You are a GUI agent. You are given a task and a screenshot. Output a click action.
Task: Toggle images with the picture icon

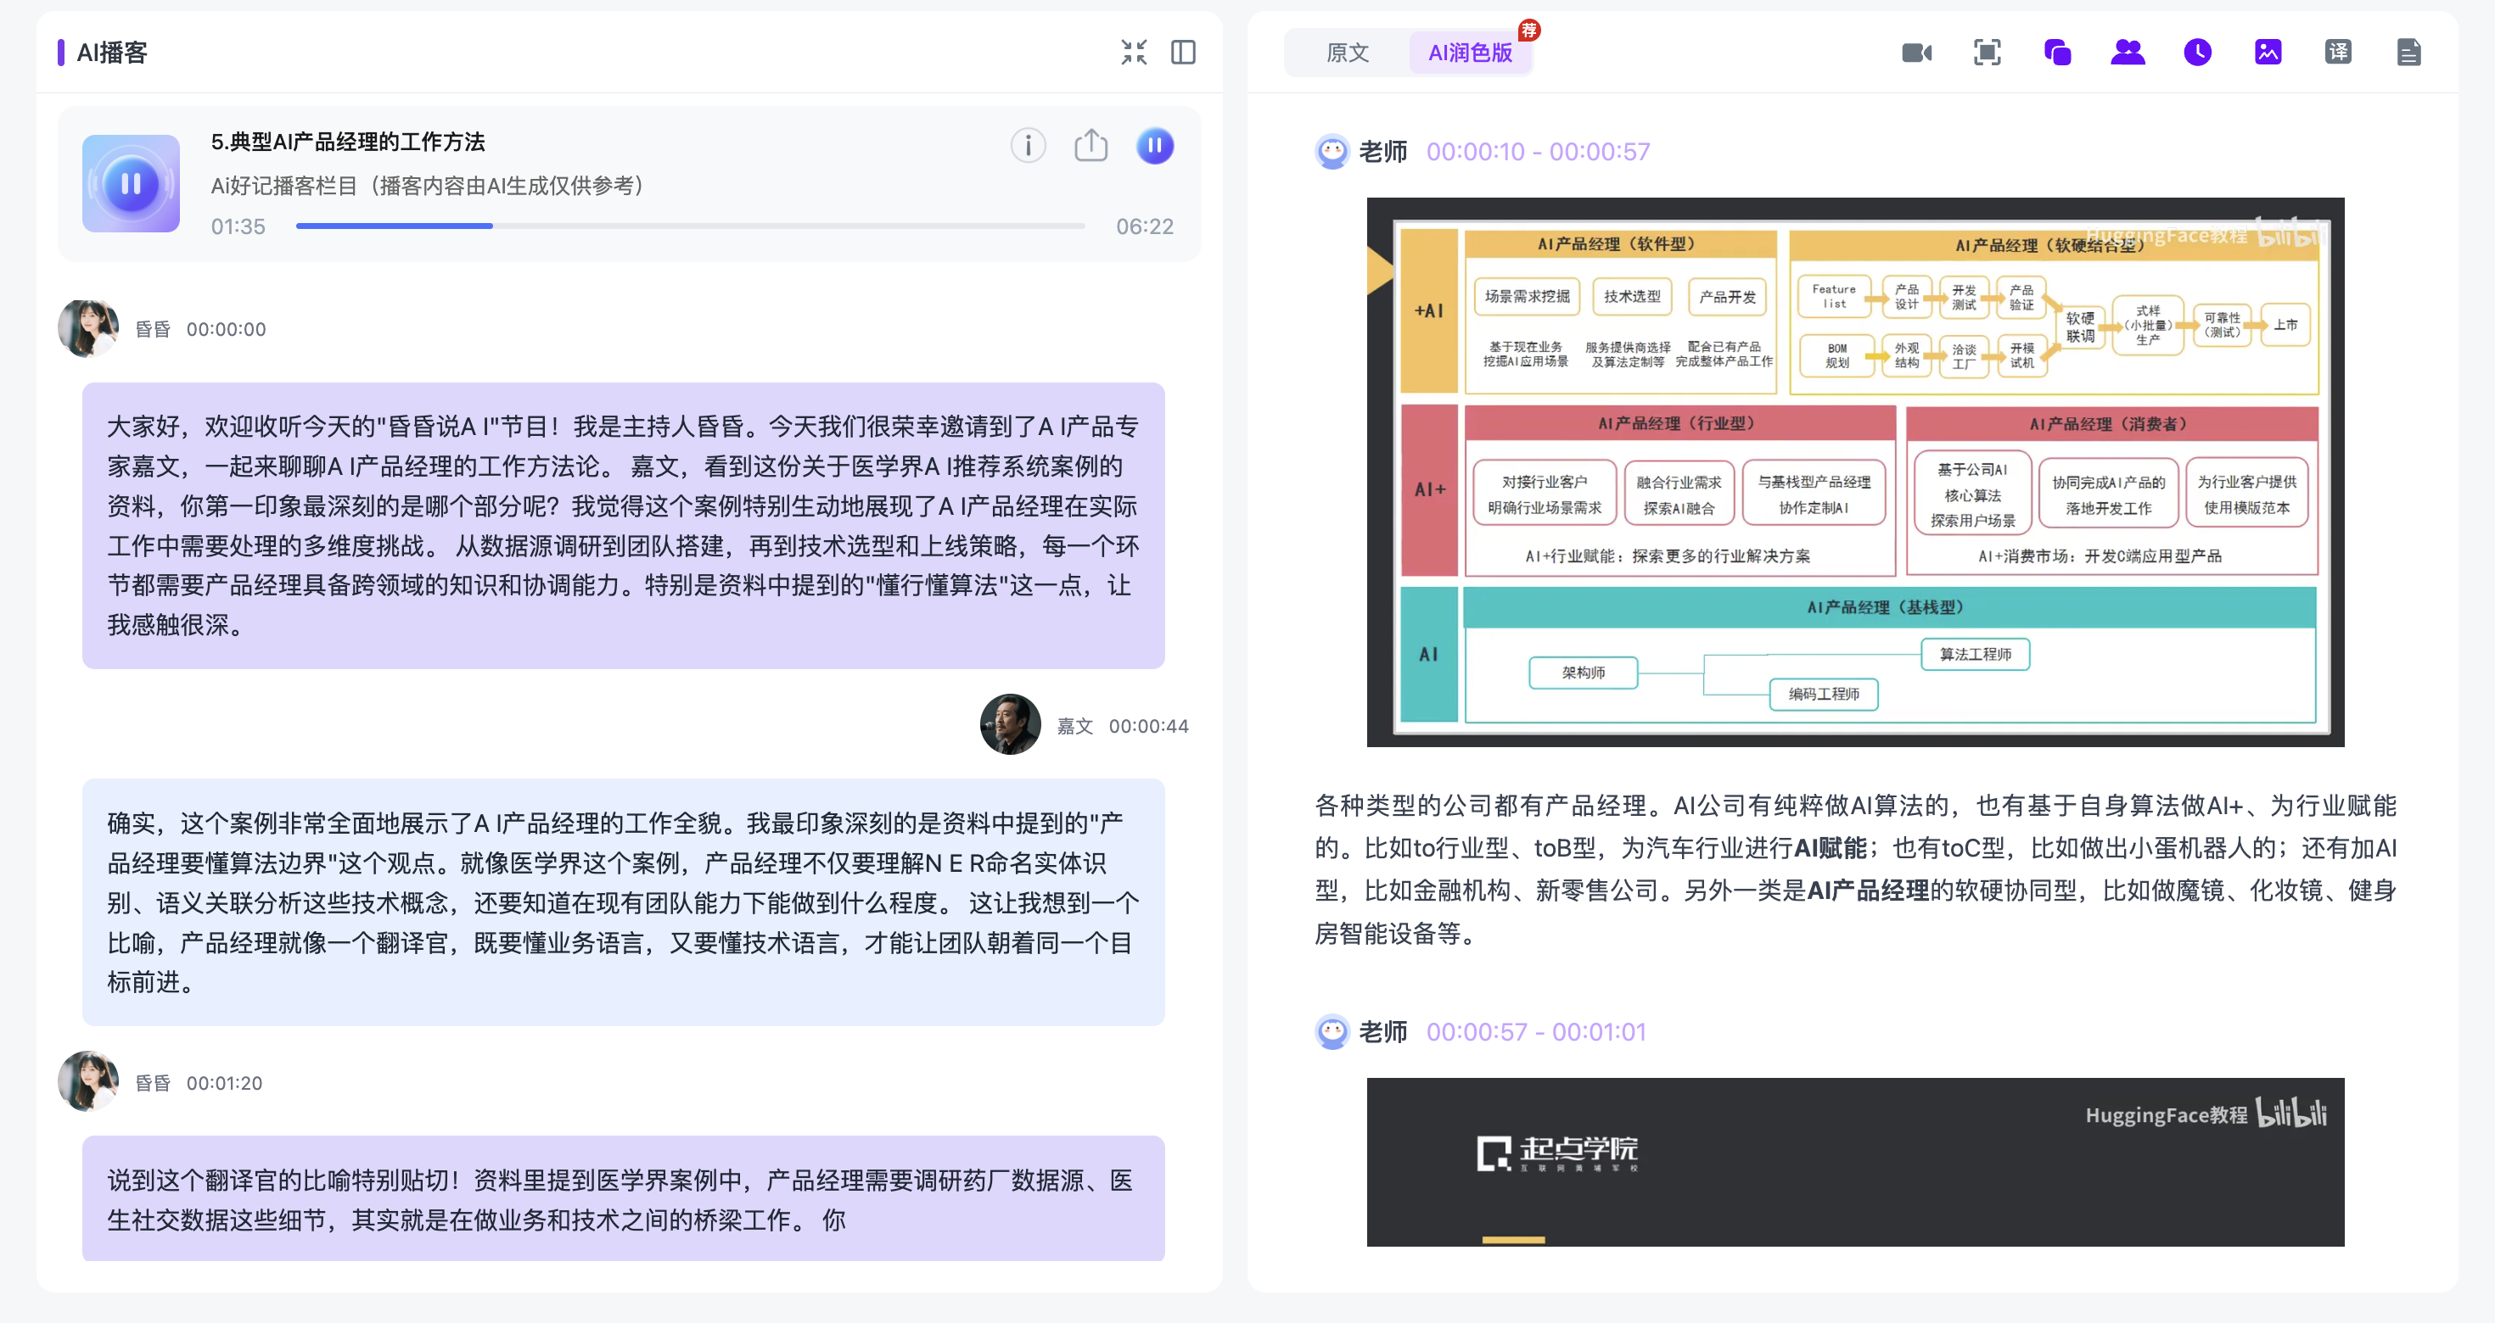point(2268,53)
